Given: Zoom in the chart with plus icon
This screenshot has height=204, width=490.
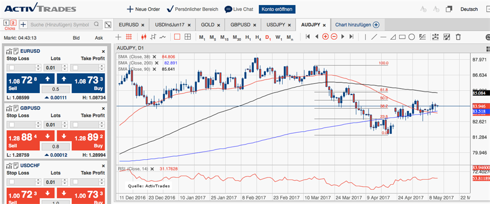Looking at the screenshot, I should pyautogui.click(x=325, y=37).
